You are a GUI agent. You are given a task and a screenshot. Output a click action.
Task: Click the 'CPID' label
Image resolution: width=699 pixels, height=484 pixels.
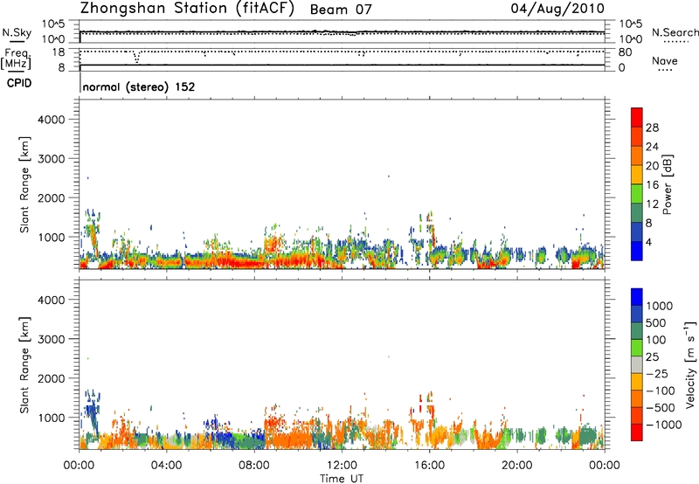point(19,83)
